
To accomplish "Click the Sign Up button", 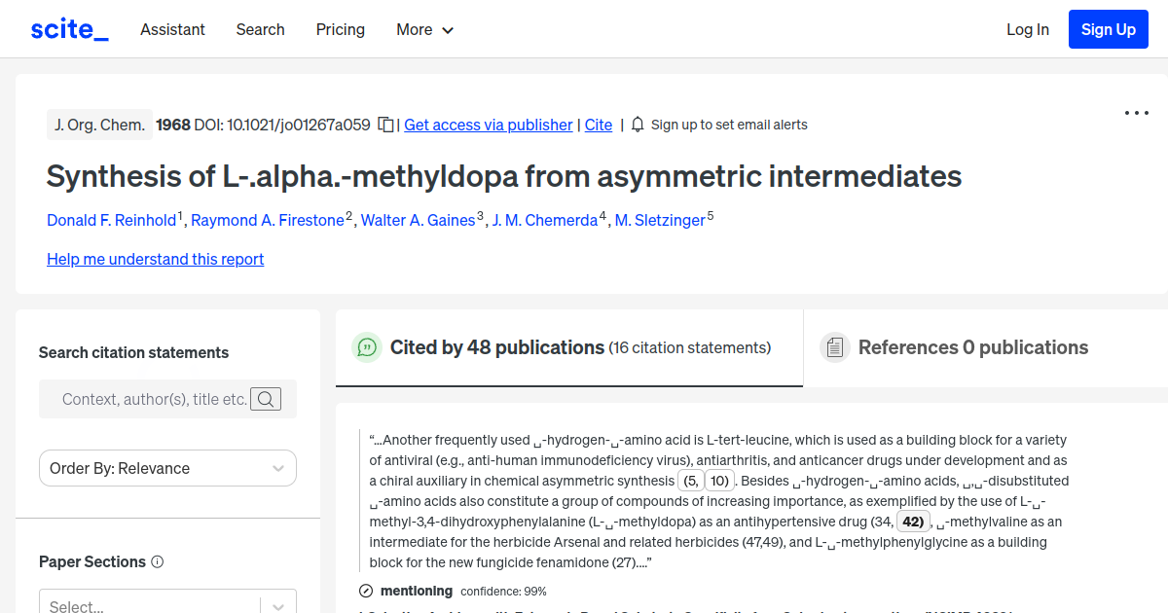I will click(1108, 28).
